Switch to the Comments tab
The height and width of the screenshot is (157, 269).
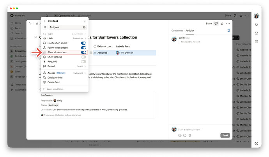click(x=177, y=31)
